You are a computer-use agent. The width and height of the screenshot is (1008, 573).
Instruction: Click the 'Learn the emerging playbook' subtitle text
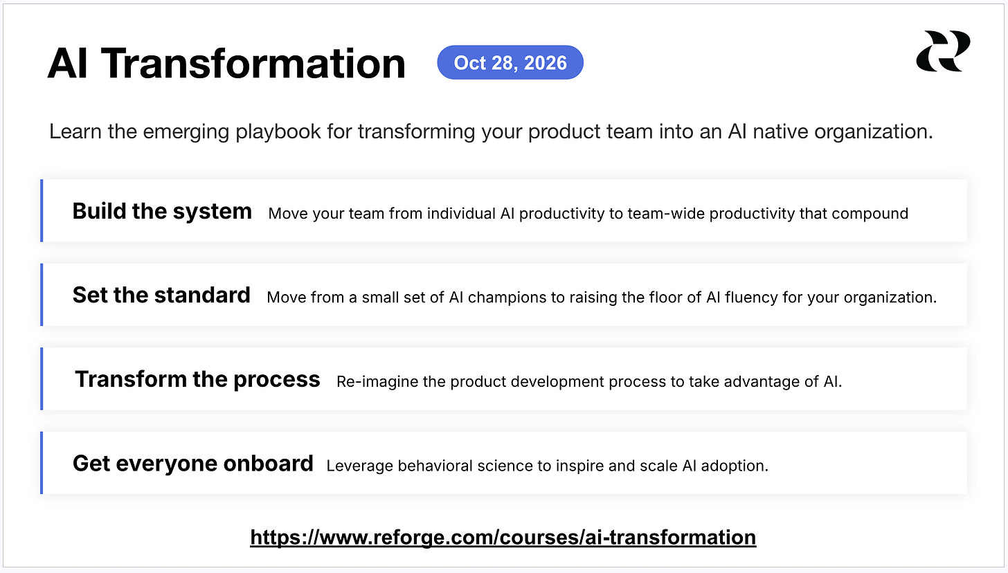(491, 132)
